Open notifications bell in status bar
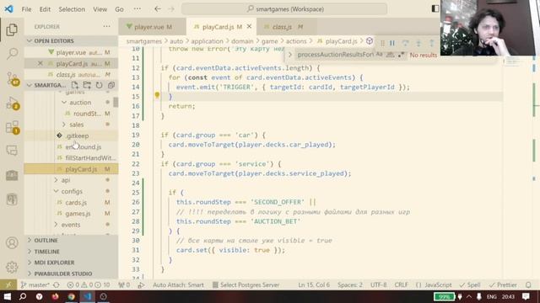 click(528, 284)
